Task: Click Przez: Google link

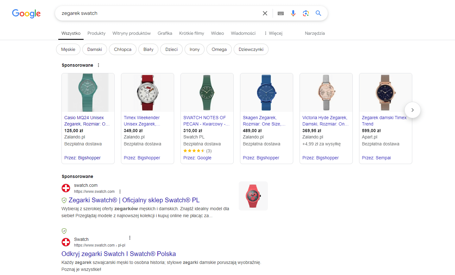Action: tap(197, 158)
